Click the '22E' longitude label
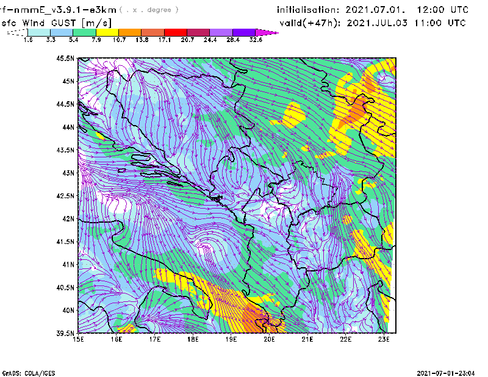The image size is (488, 377). tap(345, 339)
